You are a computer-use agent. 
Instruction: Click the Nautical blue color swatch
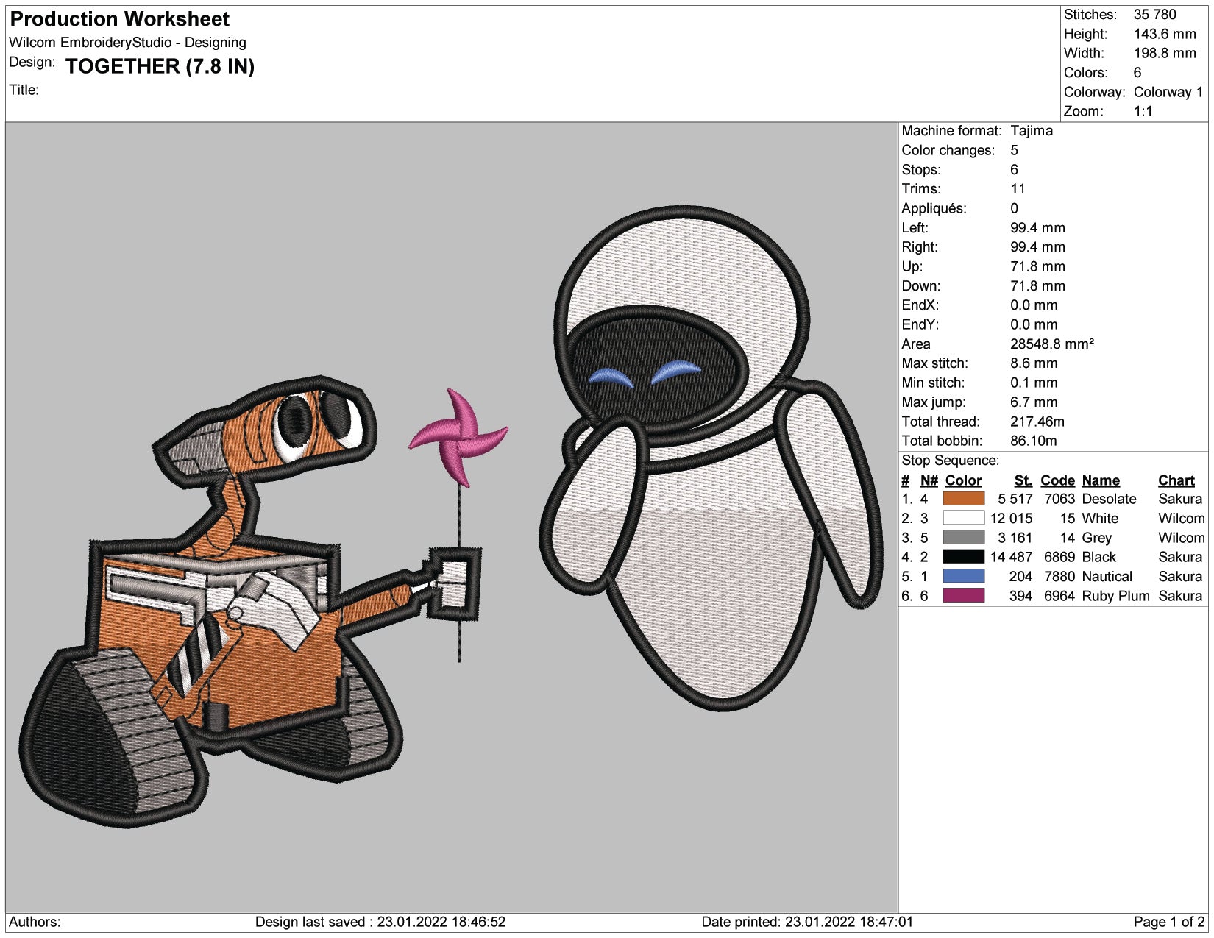point(963,576)
